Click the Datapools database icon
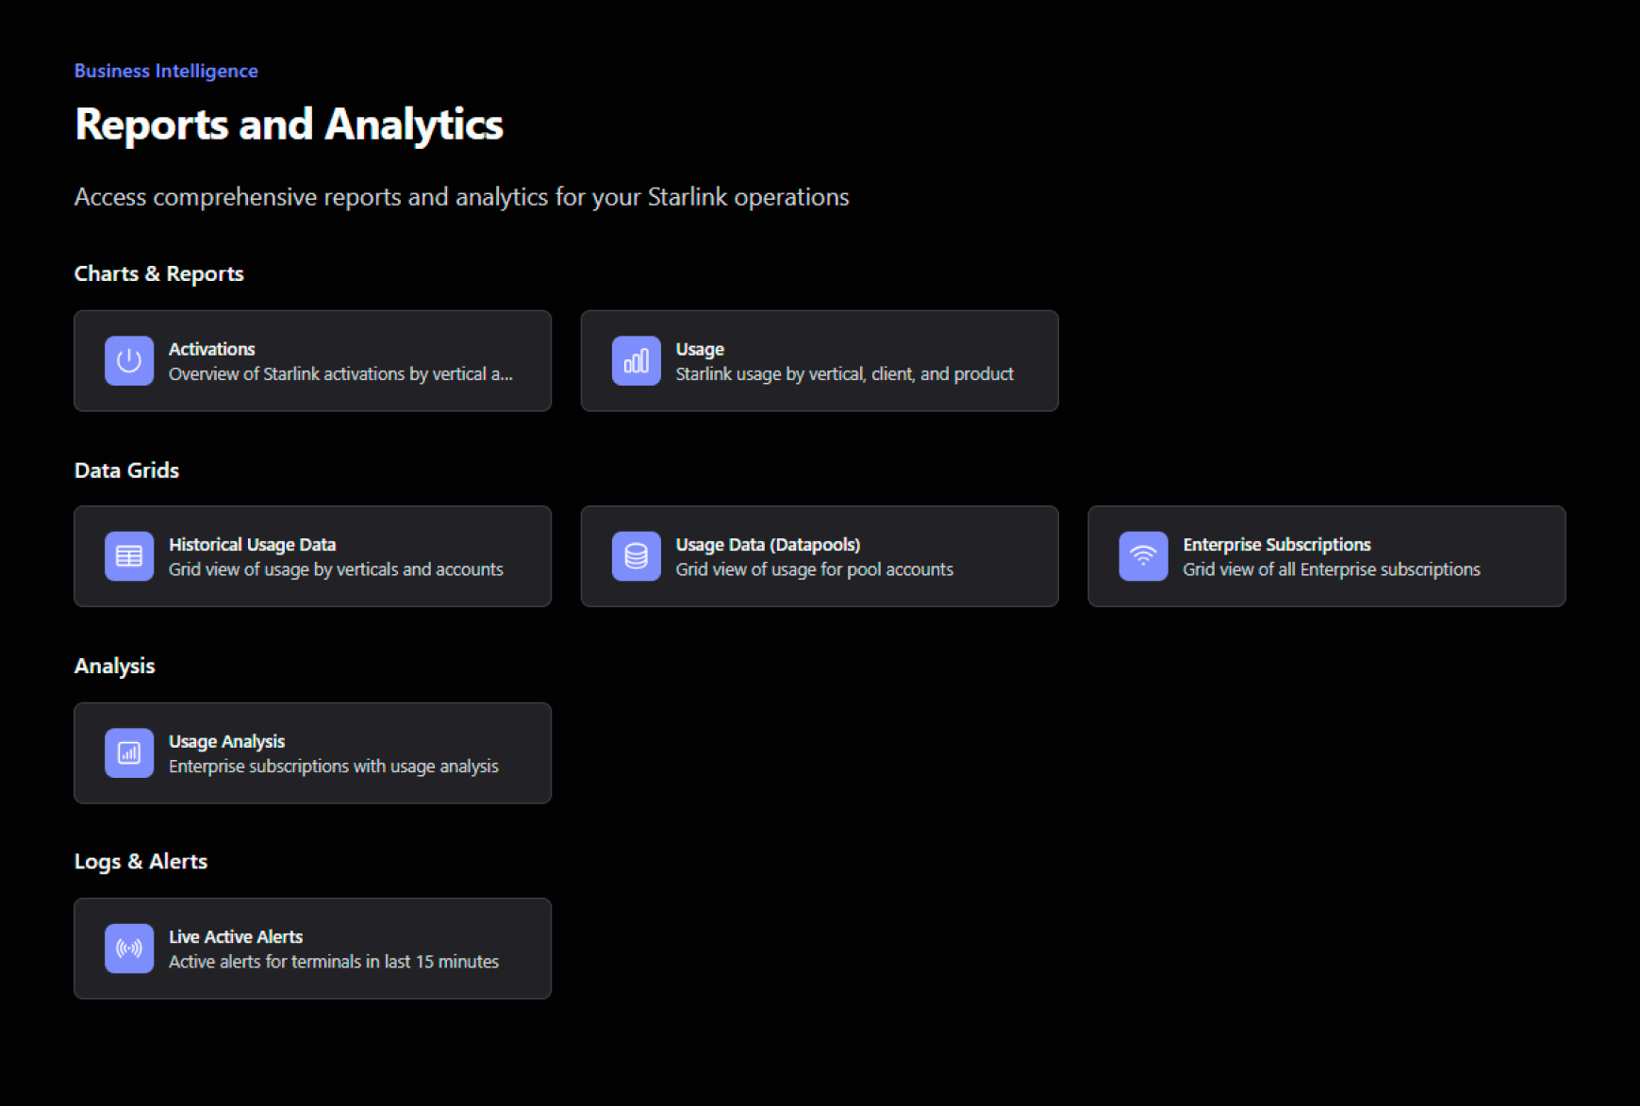This screenshot has width=1640, height=1106. tap(637, 556)
